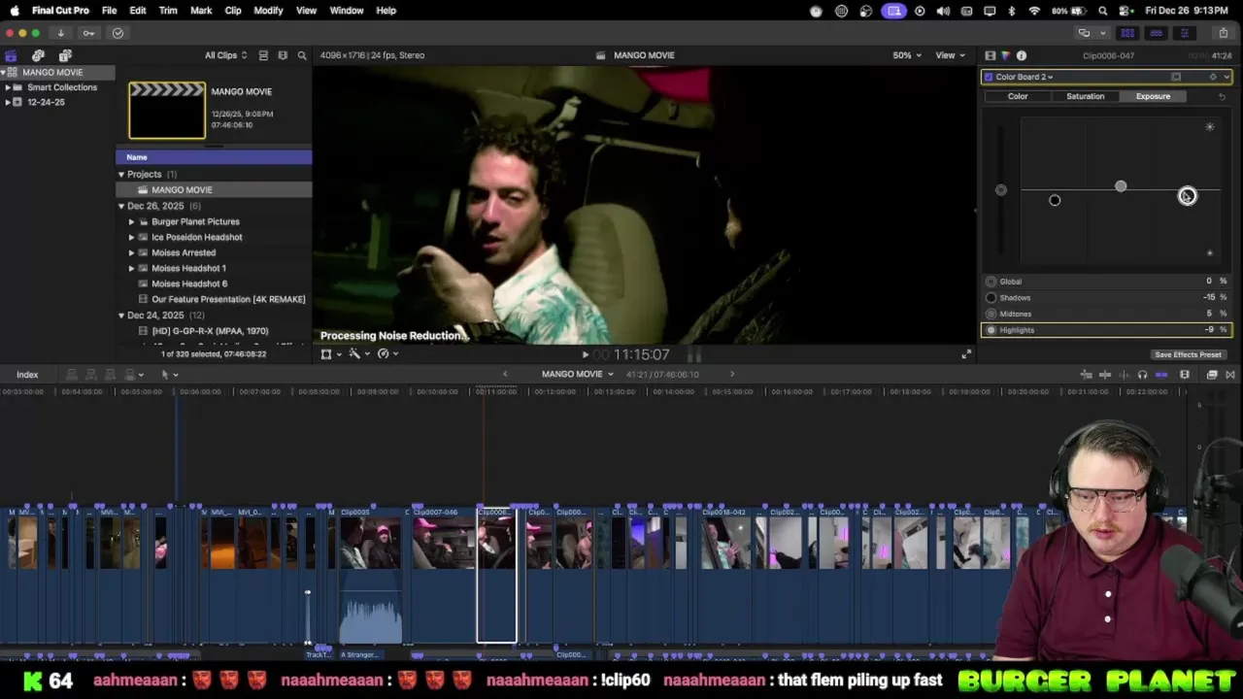This screenshot has width=1243, height=699.
Task: Disable the Color Board 2 checkbox
Action: (989, 77)
